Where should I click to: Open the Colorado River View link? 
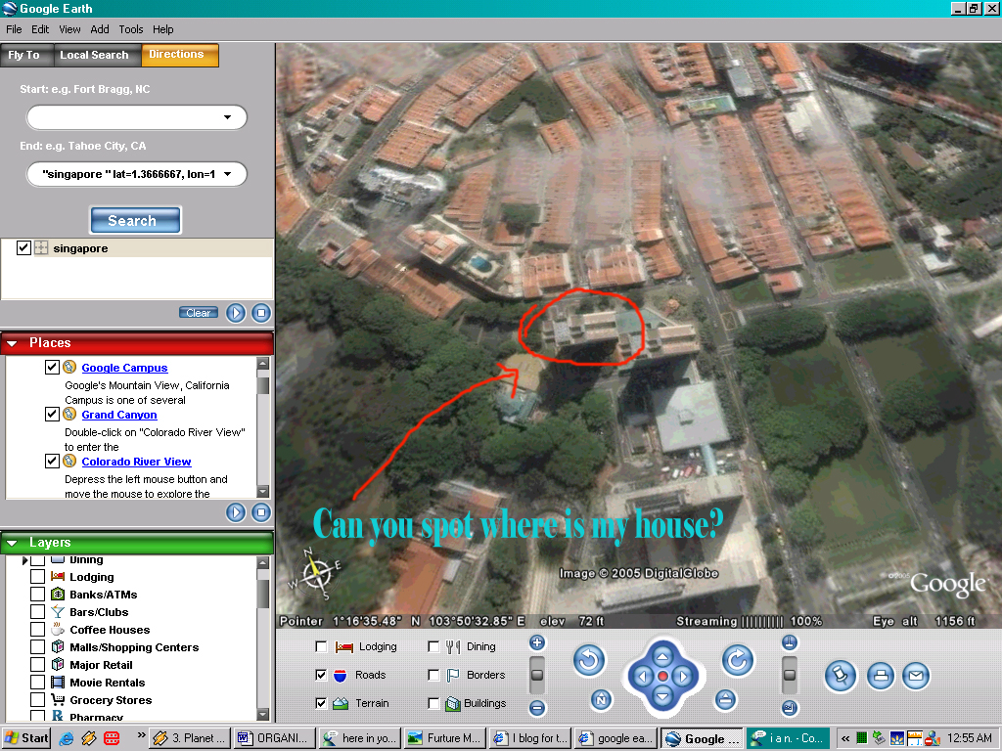point(136,462)
